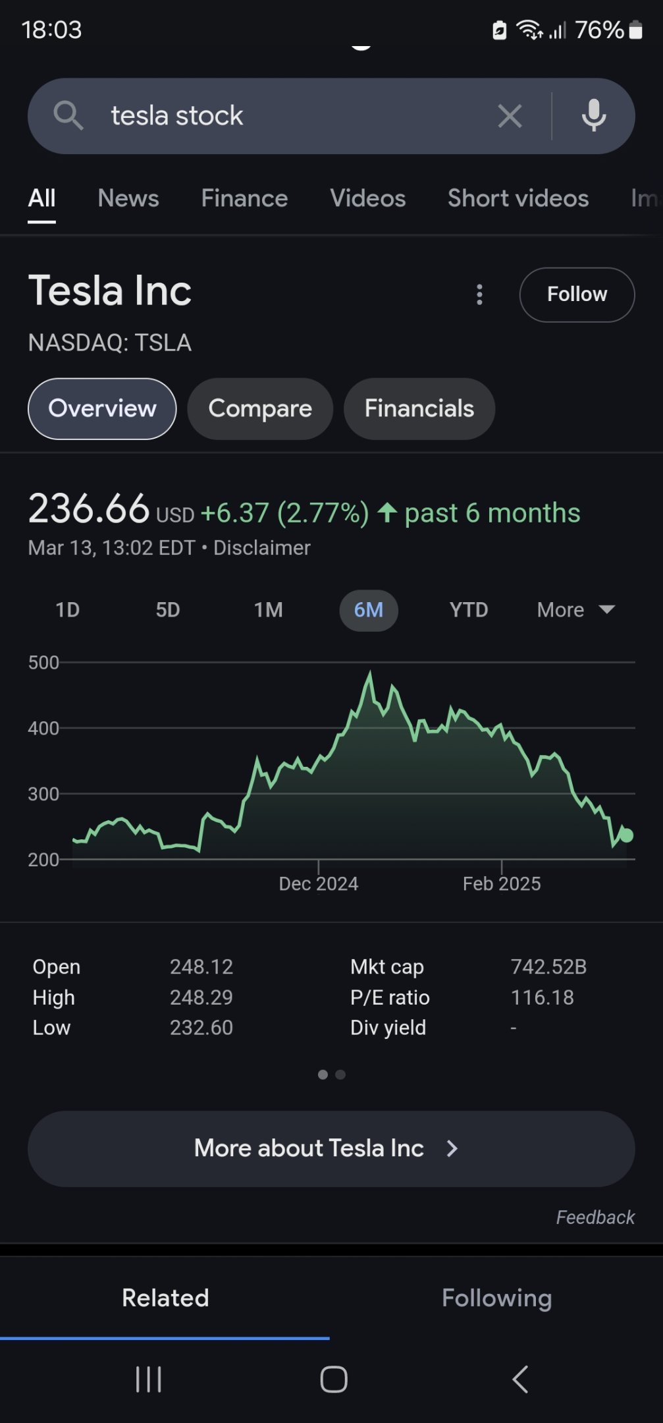Send Feedback on the stock card

pyautogui.click(x=595, y=1217)
